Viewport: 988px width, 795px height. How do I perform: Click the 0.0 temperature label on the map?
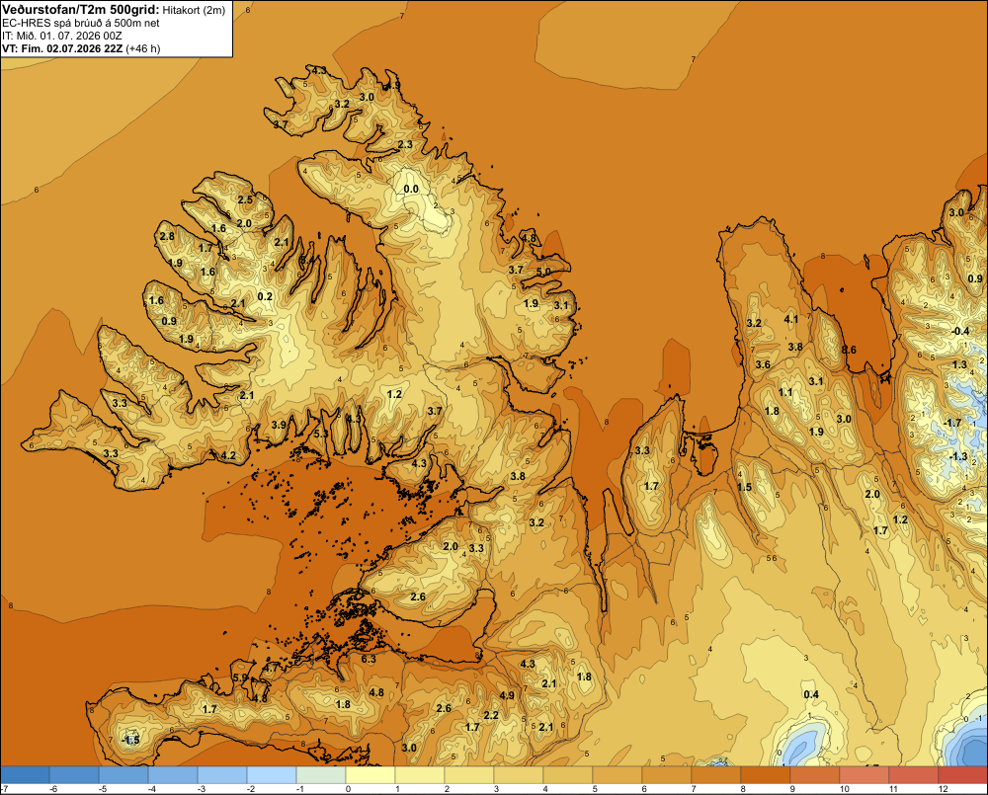pyautogui.click(x=411, y=189)
